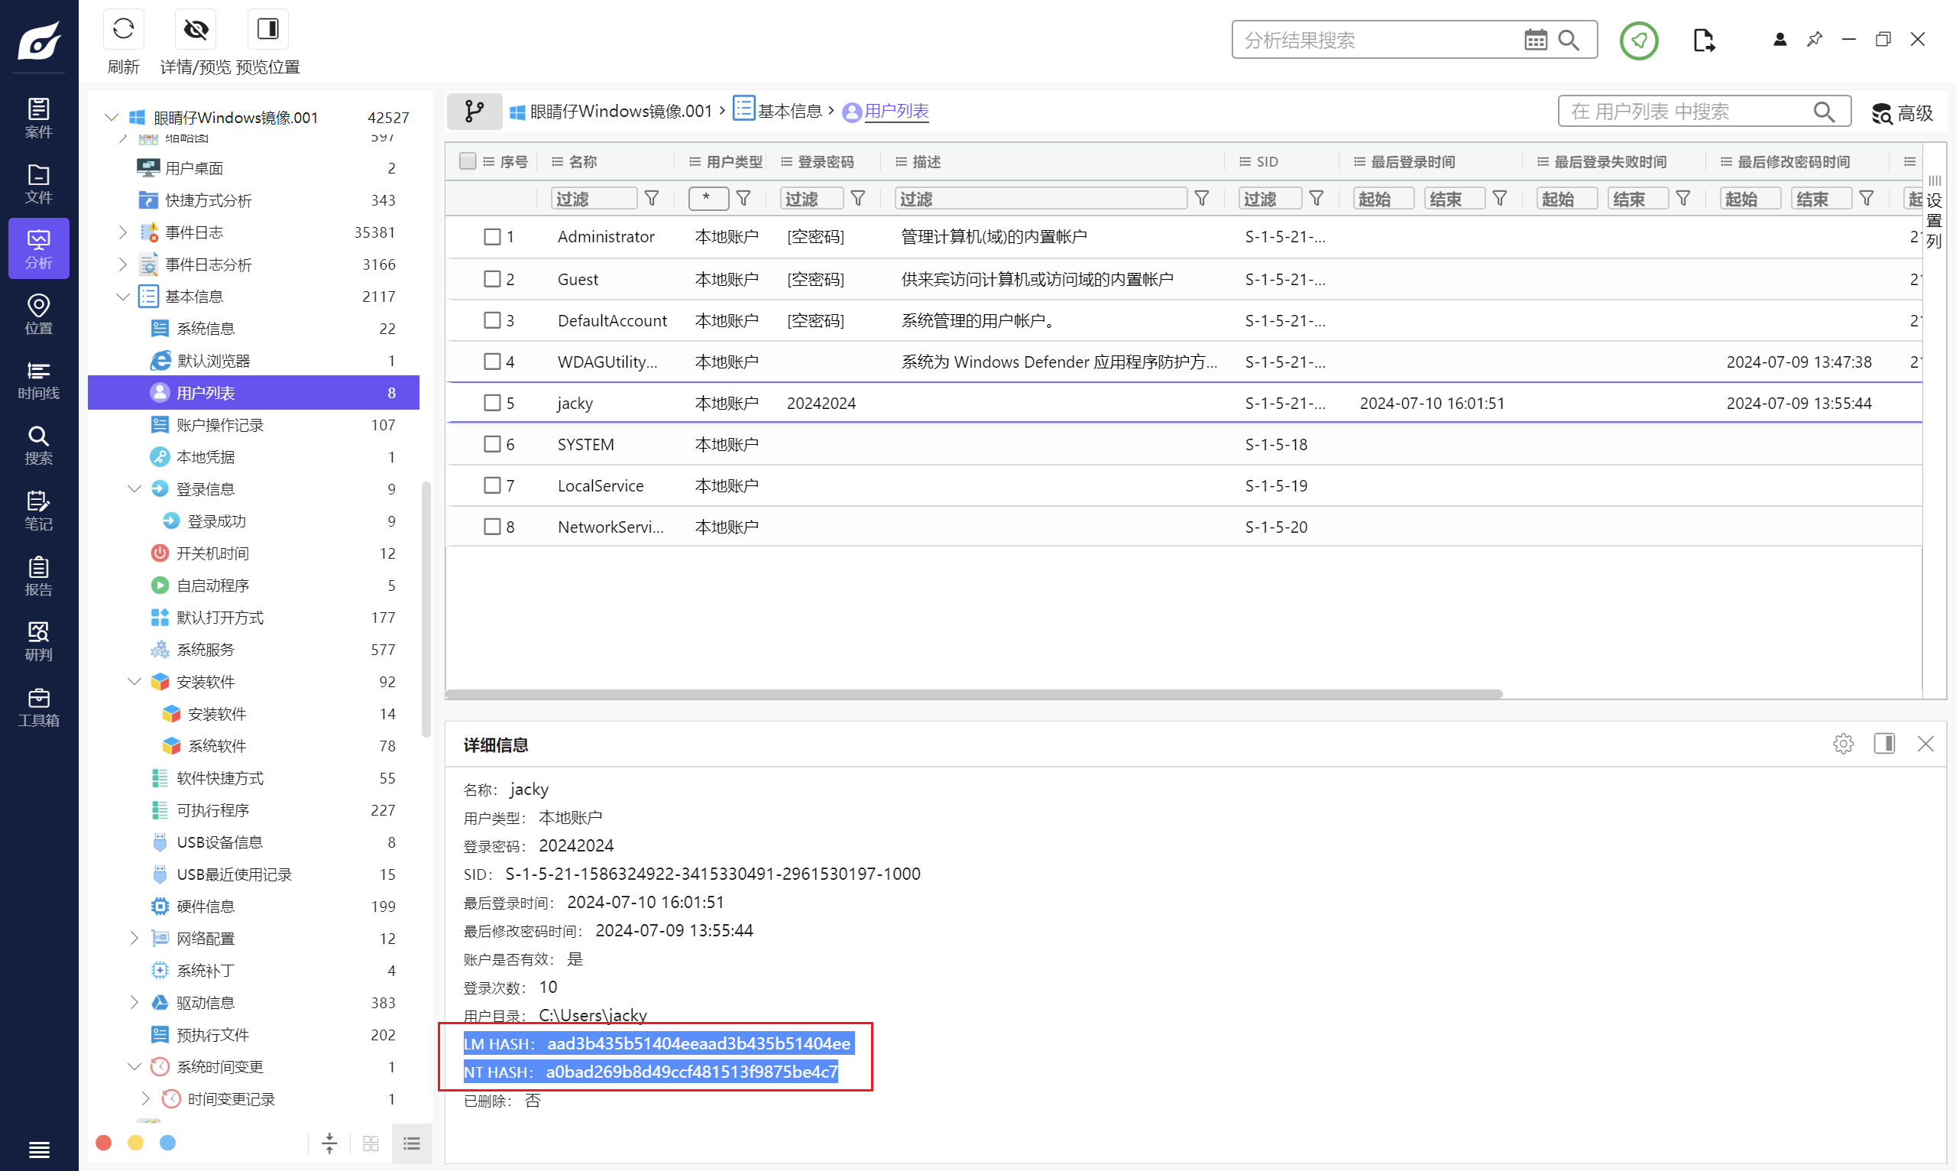Click the pin window icon

pos(1815,39)
